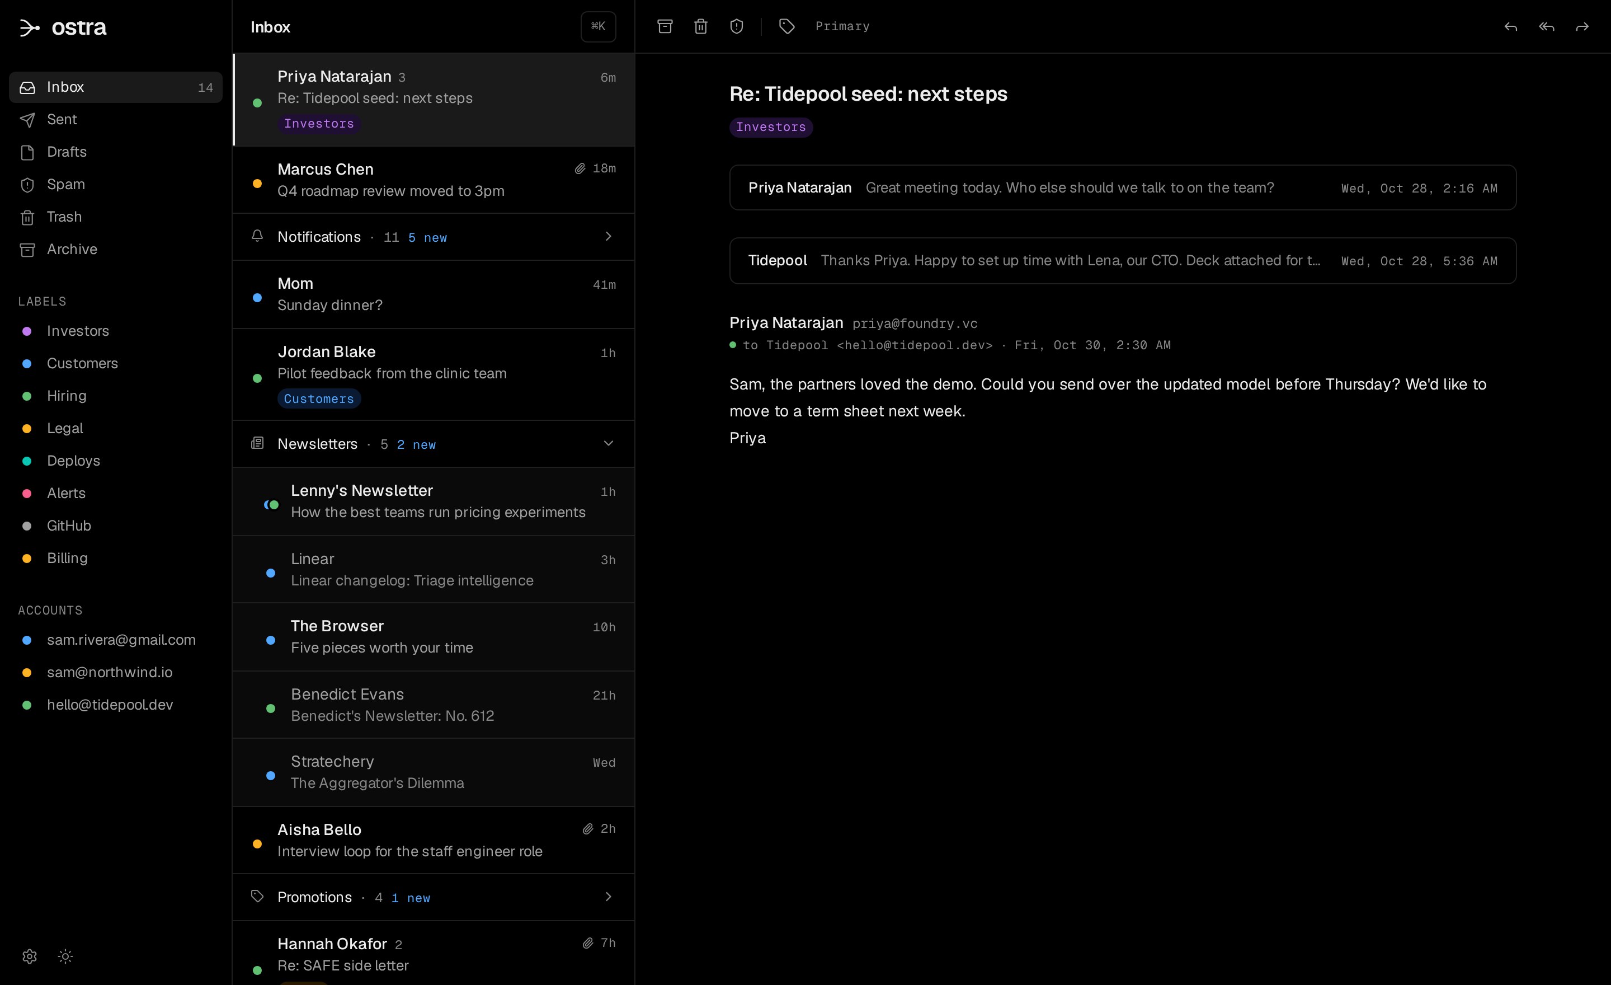Expand the Promotions group chevron
Viewport: 1611px width, 985px height.
point(608,897)
